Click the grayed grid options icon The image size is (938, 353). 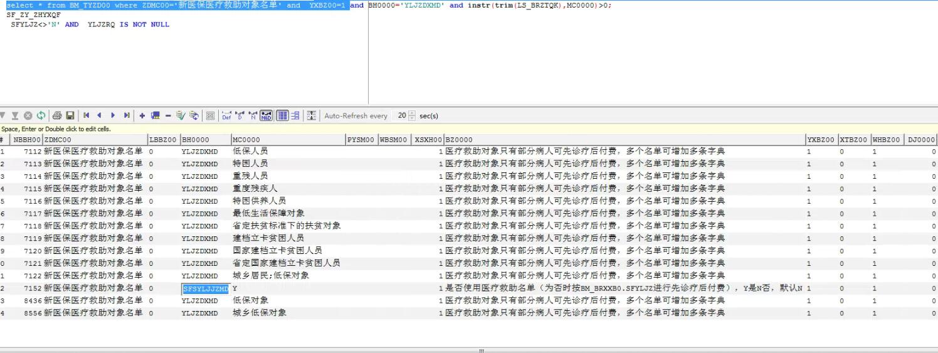pyautogui.click(x=210, y=116)
